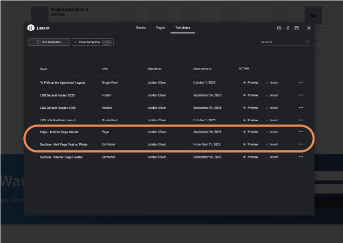Click the search magnifier icon

click(x=308, y=42)
